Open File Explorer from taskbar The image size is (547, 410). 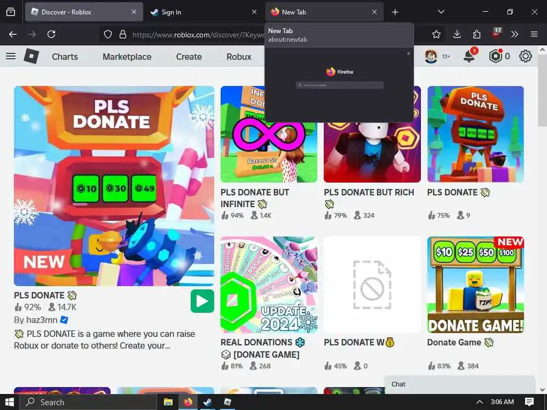[x=168, y=402]
